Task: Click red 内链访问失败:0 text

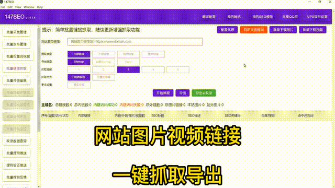Action: tap(131, 105)
